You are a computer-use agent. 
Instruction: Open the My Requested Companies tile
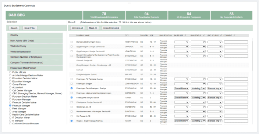tap(189, 15)
